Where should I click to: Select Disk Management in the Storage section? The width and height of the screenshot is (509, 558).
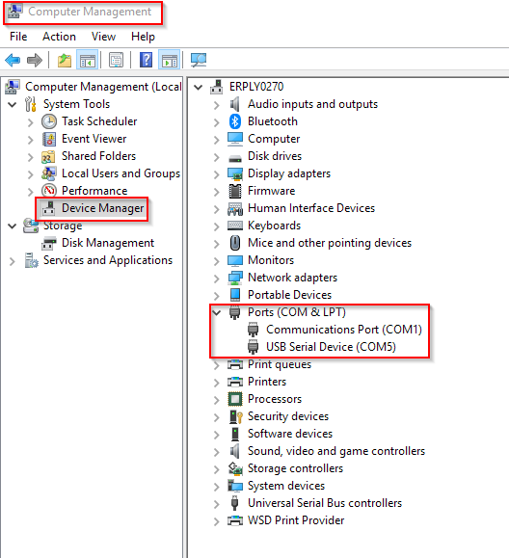[108, 243]
